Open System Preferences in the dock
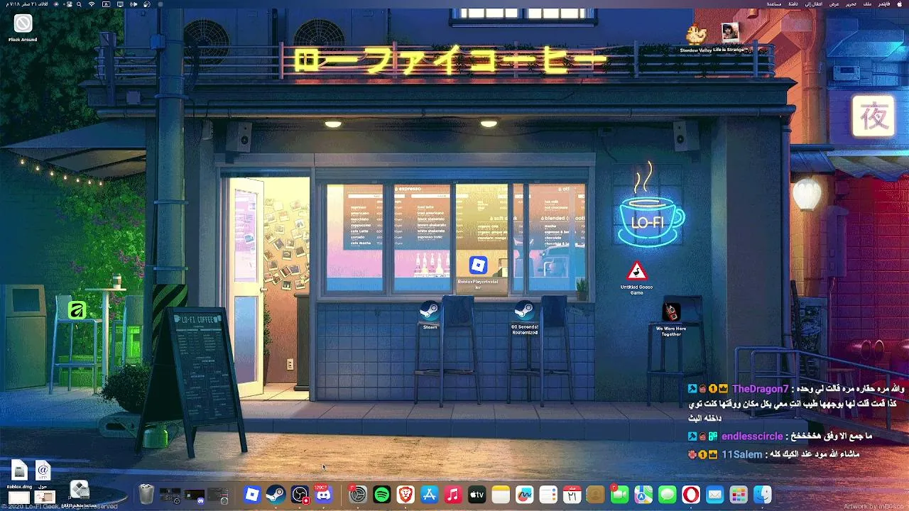 [x=358, y=495]
